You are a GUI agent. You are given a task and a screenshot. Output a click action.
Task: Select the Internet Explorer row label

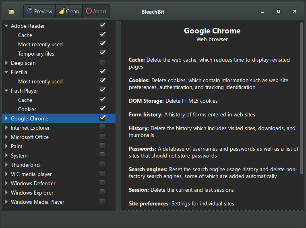coord(30,128)
